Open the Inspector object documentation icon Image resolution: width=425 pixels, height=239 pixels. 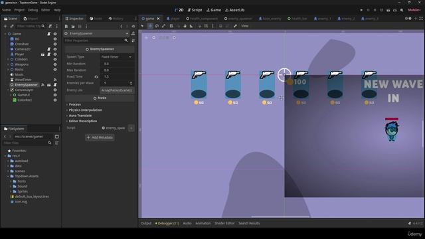pyautogui.click(x=133, y=34)
